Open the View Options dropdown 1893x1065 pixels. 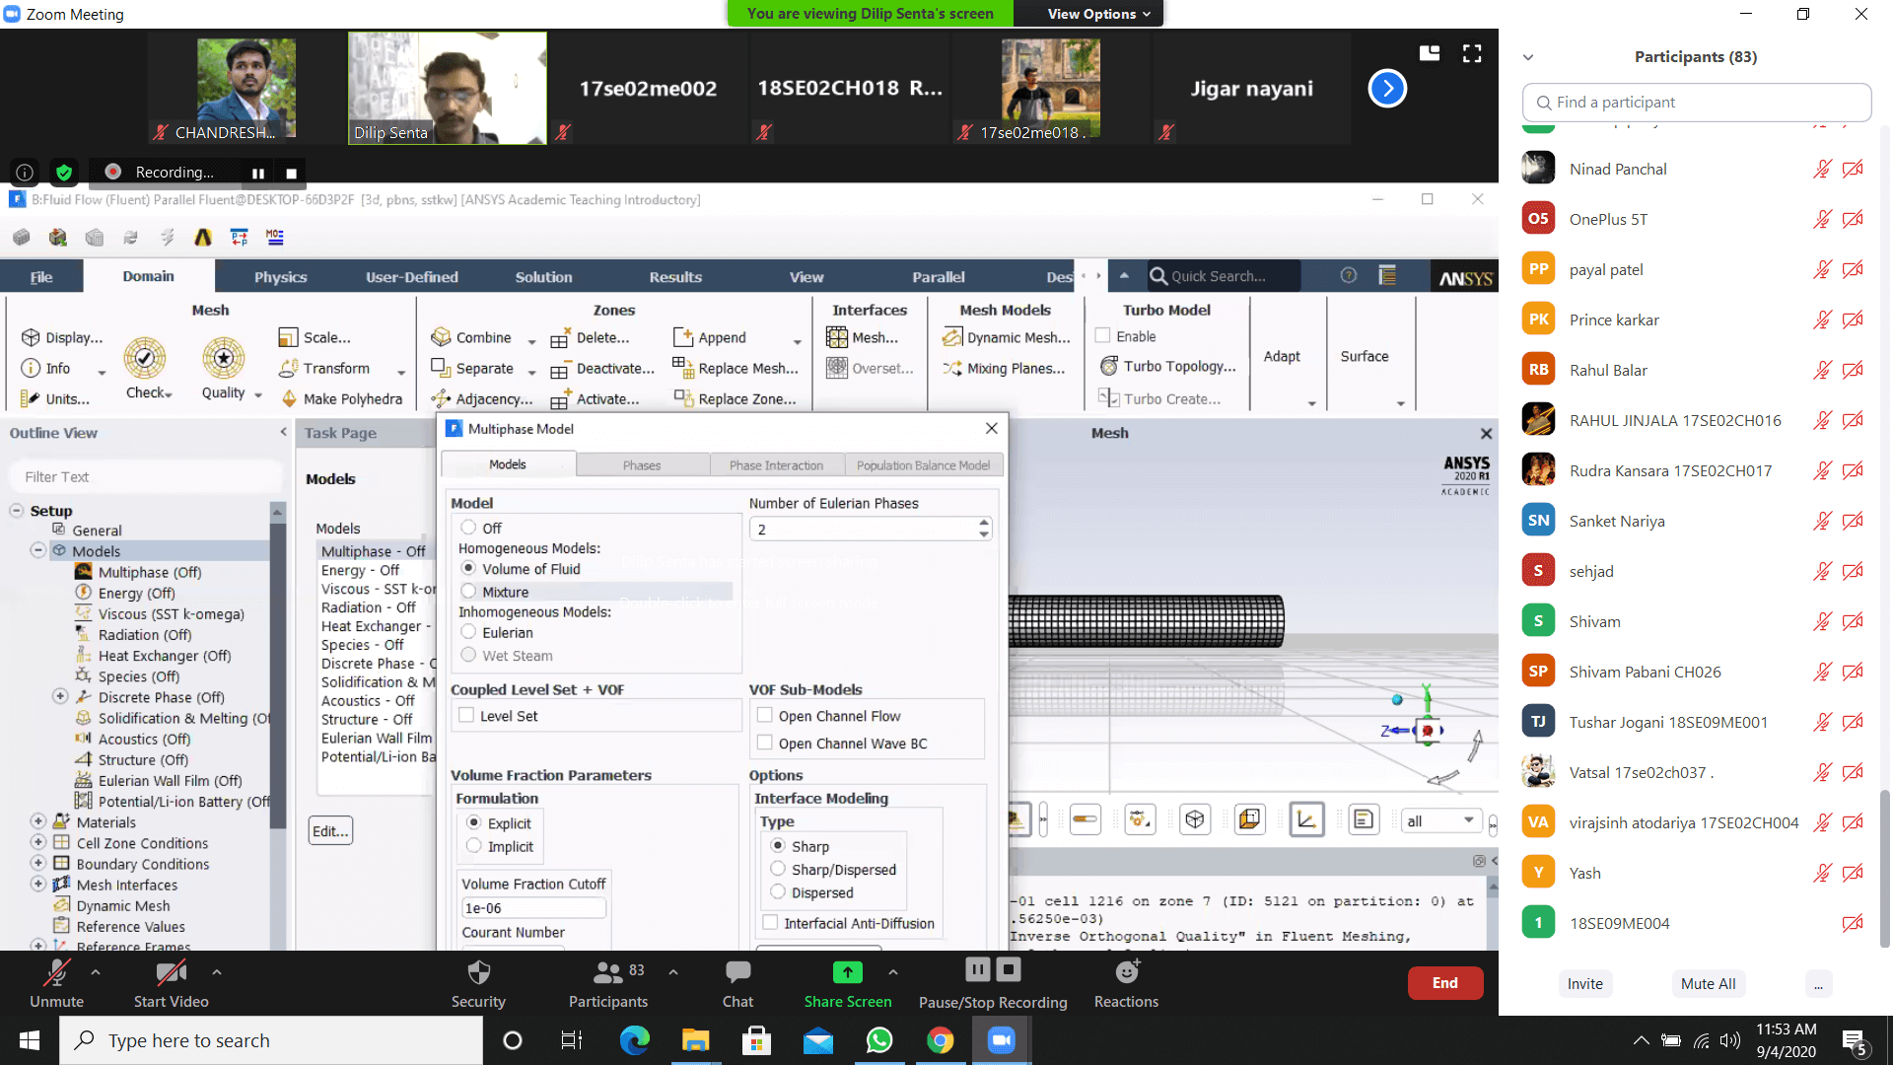(1098, 14)
